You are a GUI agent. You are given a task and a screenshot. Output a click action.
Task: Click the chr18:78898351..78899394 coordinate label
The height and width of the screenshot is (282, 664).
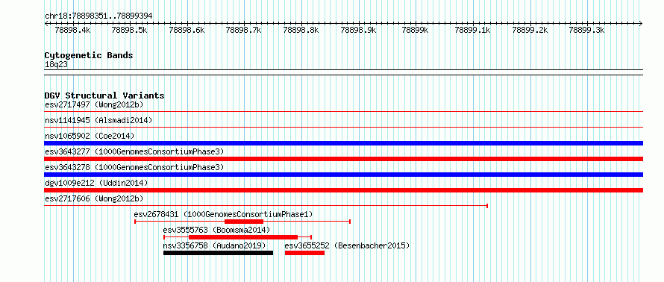point(98,16)
